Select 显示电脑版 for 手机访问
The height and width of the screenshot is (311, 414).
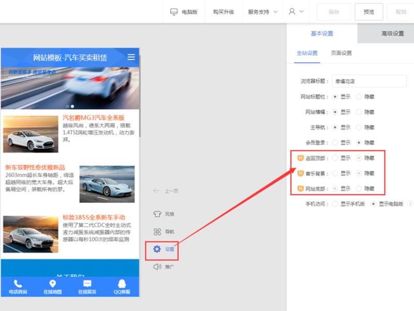[x=373, y=204]
